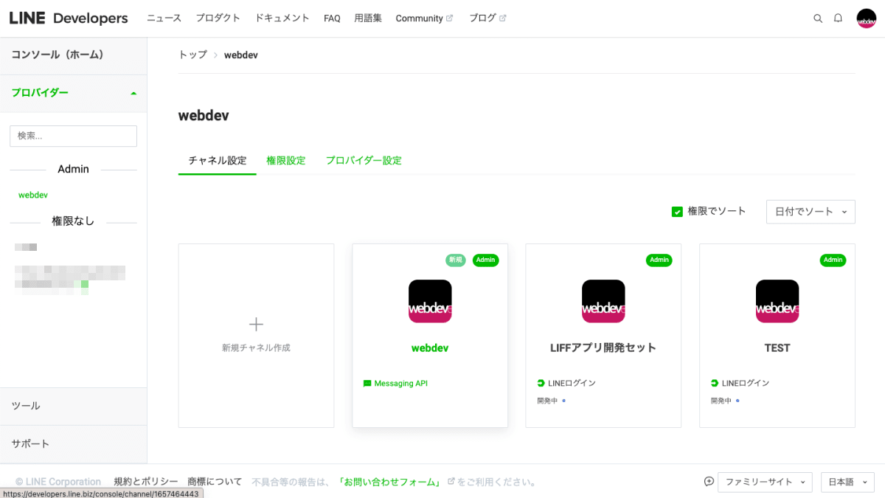Screen dimensions: 885x498
Task: Open the 日本語 language dropdown
Action: coord(847,482)
